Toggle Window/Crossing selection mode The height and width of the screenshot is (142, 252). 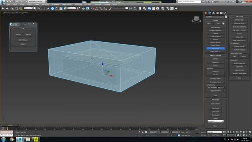47,8
